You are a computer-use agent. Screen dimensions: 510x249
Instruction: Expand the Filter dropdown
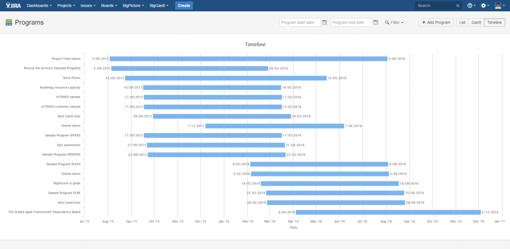(394, 22)
